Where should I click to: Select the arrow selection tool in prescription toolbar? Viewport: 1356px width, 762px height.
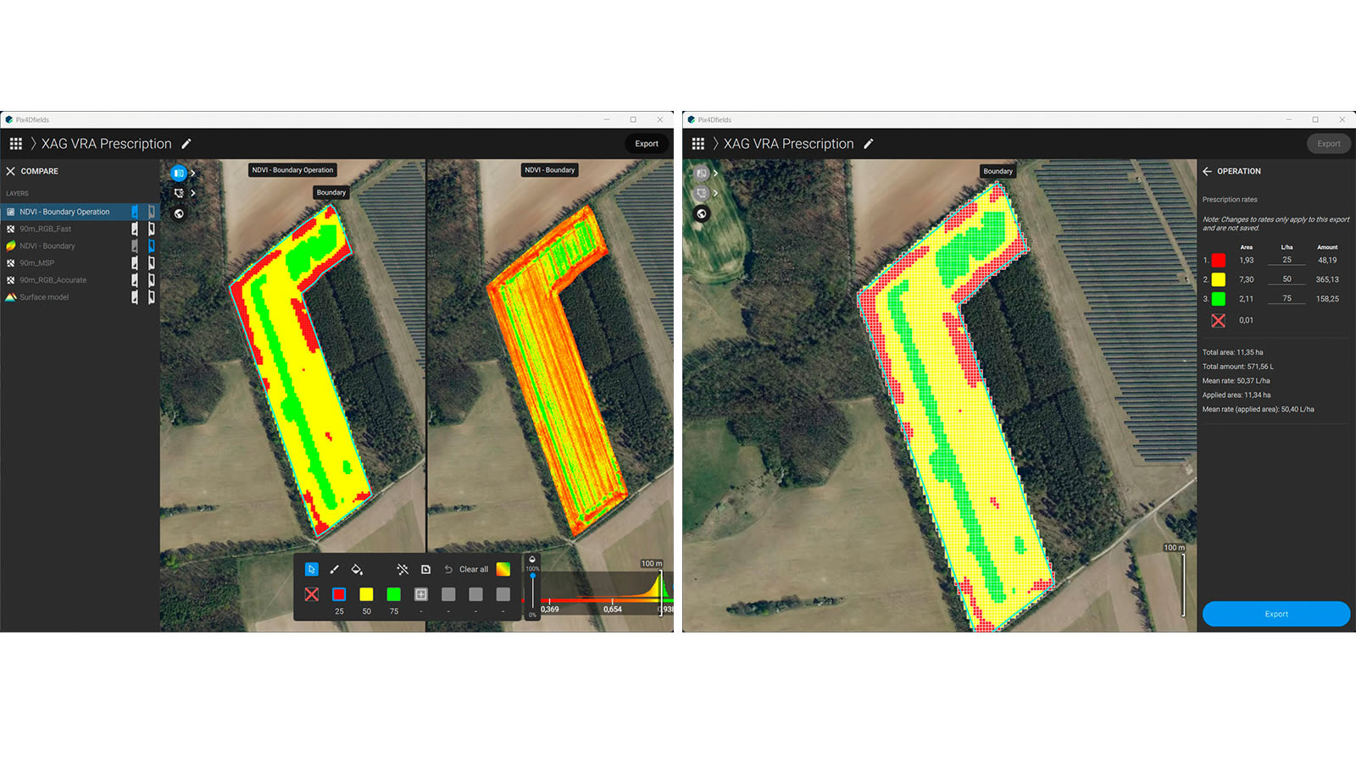312,569
